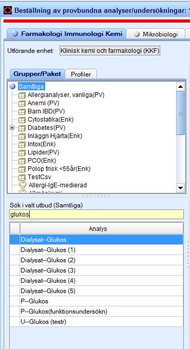
Task: Click the package icon beside Lipider(PV)
Action: click(x=22, y=153)
